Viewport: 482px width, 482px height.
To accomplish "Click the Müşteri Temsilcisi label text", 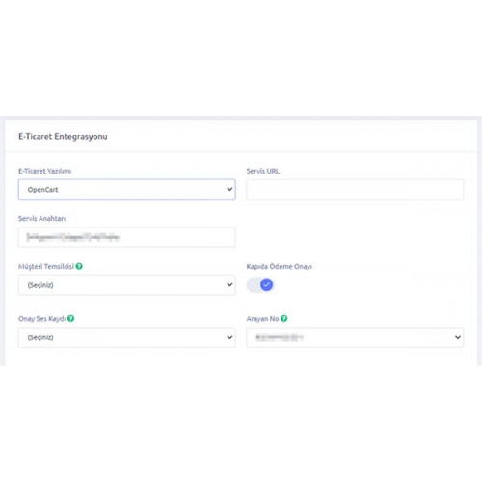I will [46, 266].
